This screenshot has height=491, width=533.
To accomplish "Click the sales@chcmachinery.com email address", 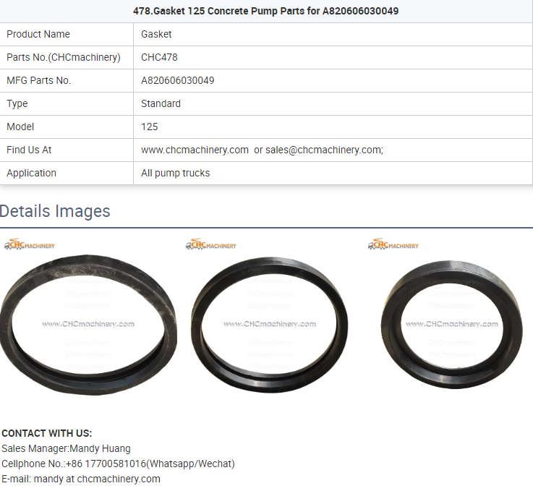I will click(x=323, y=150).
